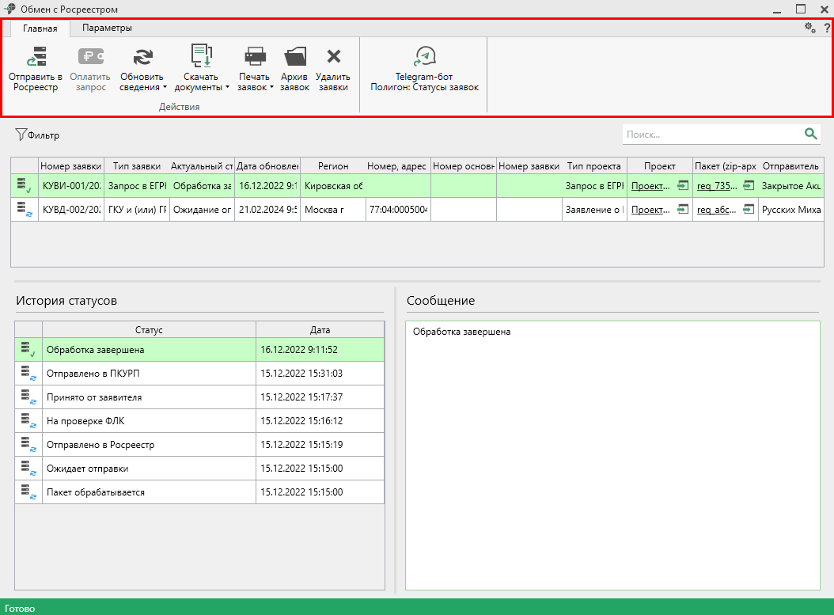
Task: Click Send to Rosreestr icon (Отправить в Росреестр)
Action: coord(36,57)
